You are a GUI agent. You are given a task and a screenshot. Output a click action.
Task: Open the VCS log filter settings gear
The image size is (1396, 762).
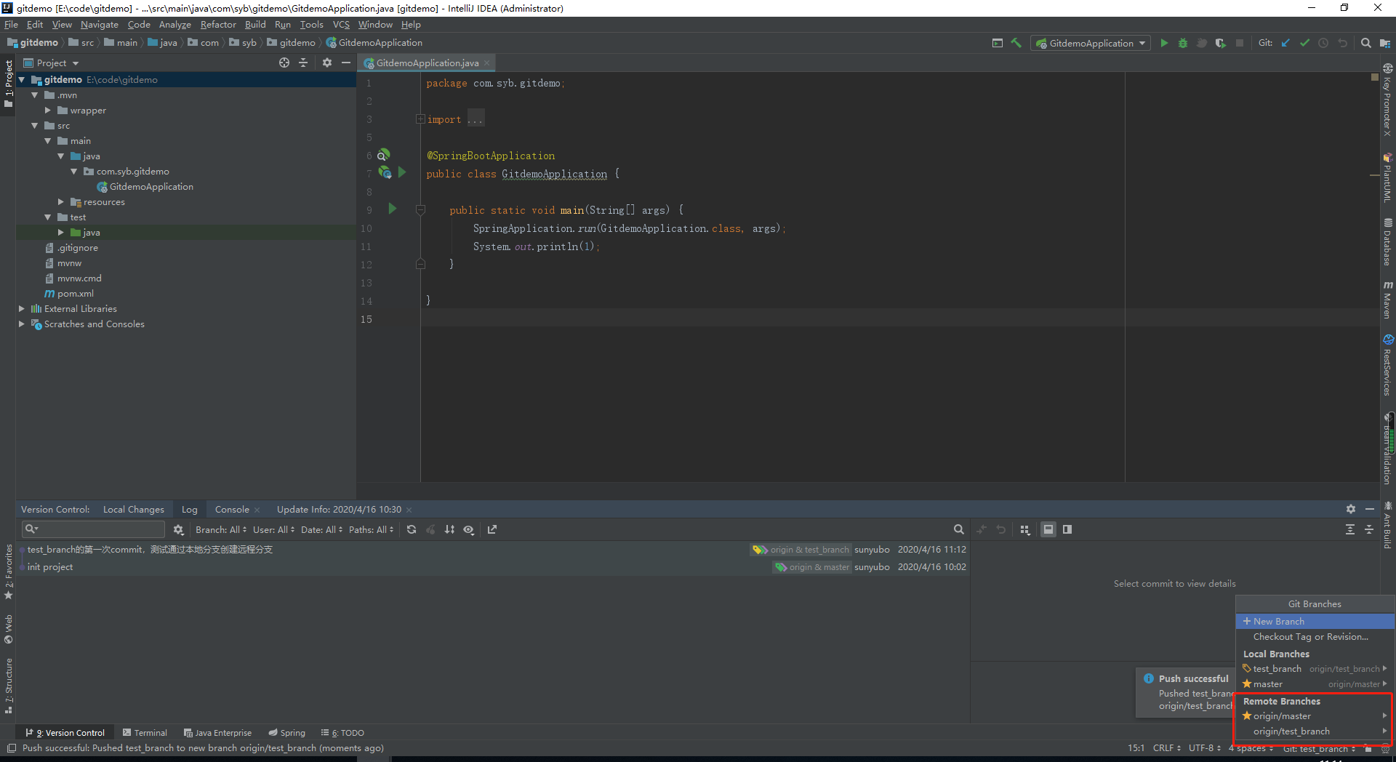(x=178, y=529)
